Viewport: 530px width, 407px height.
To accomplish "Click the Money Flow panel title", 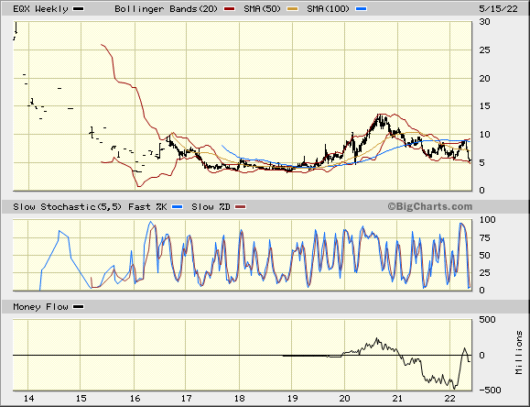I will point(40,307).
